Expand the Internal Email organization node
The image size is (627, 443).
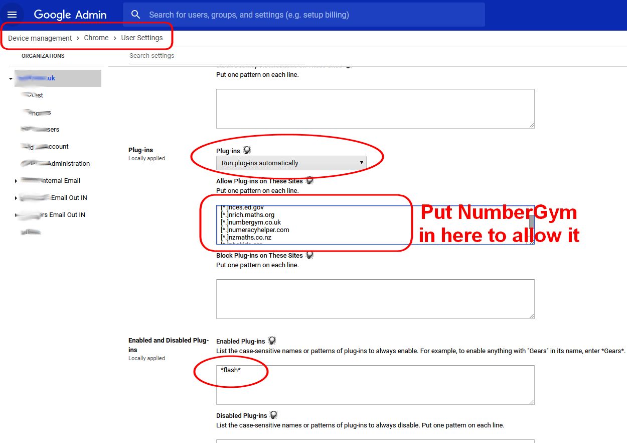[x=16, y=181]
